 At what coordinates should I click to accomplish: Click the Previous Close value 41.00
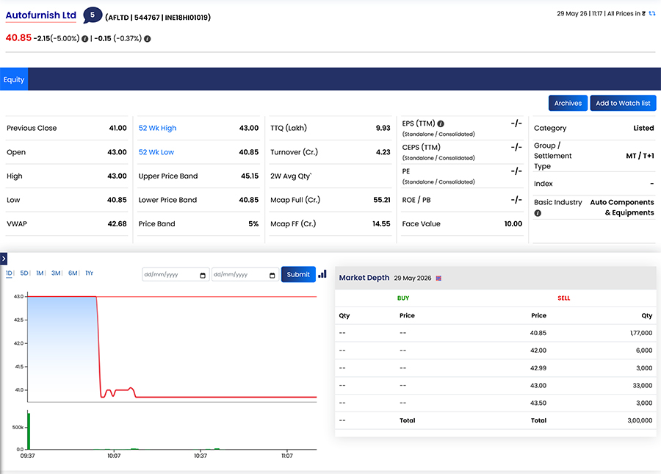coord(118,128)
